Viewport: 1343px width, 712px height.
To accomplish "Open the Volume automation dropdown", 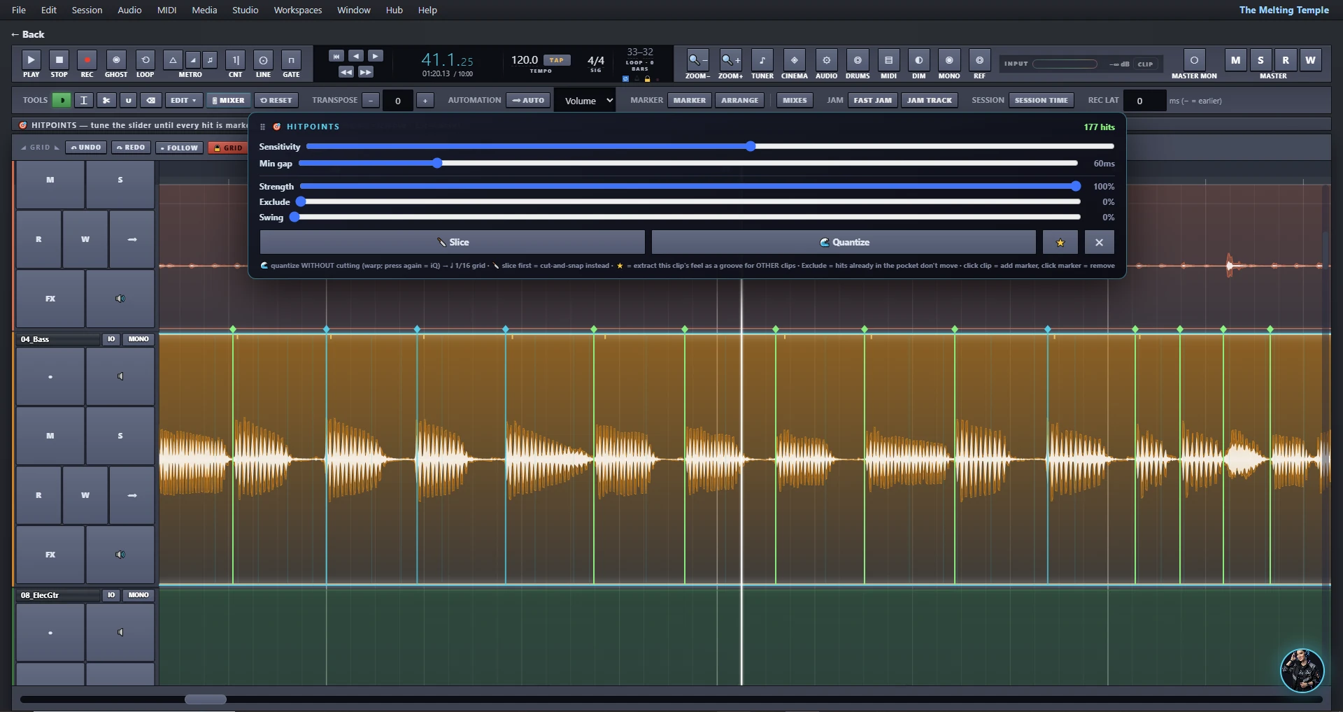I will 585,101.
